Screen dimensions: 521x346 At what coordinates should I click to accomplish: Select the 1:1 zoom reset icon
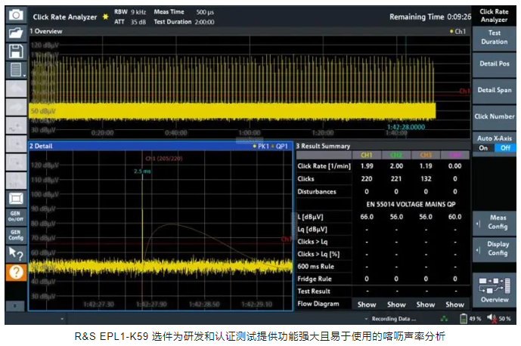click(x=17, y=181)
